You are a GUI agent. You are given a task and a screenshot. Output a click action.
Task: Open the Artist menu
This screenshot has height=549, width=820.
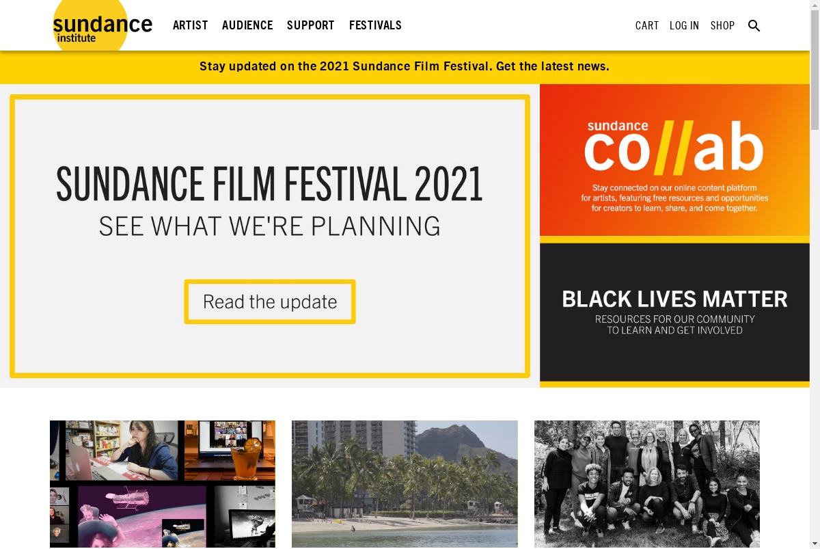(190, 25)
